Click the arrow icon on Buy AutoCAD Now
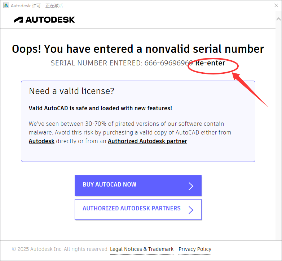The image size is (282, 261). coord(191,186)
